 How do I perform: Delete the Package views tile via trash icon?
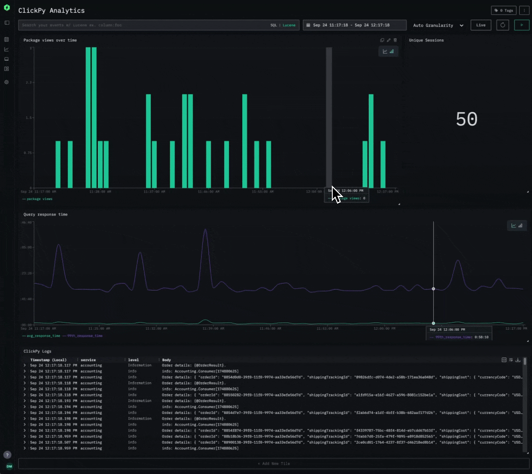[395, 40]
